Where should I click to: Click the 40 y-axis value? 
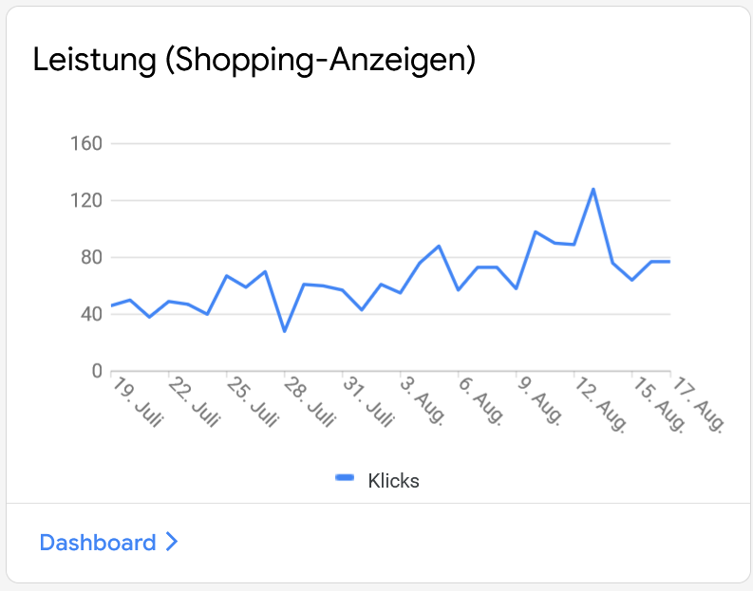[x=91, y=315]
